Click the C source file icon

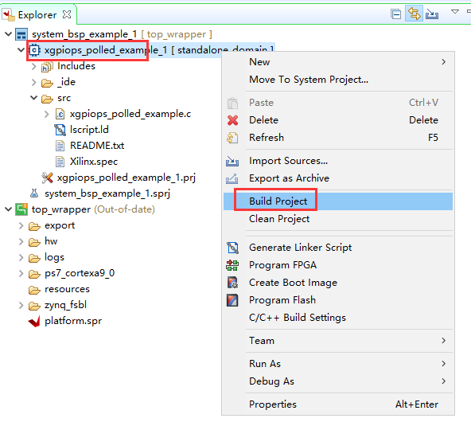[x=60, y=114]
